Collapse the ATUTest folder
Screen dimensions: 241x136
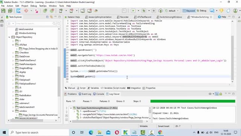coord(13,45)
